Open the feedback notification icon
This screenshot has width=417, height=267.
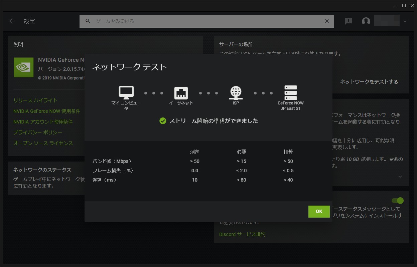click(349, 21)
